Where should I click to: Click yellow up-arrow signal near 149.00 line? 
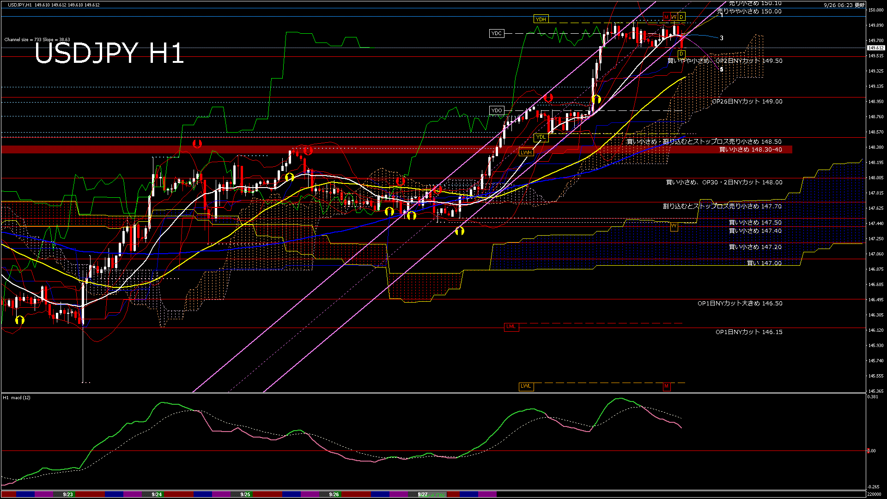click(x=596, y=99)
